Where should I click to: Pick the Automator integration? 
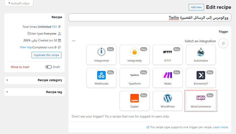click(201, 55)
